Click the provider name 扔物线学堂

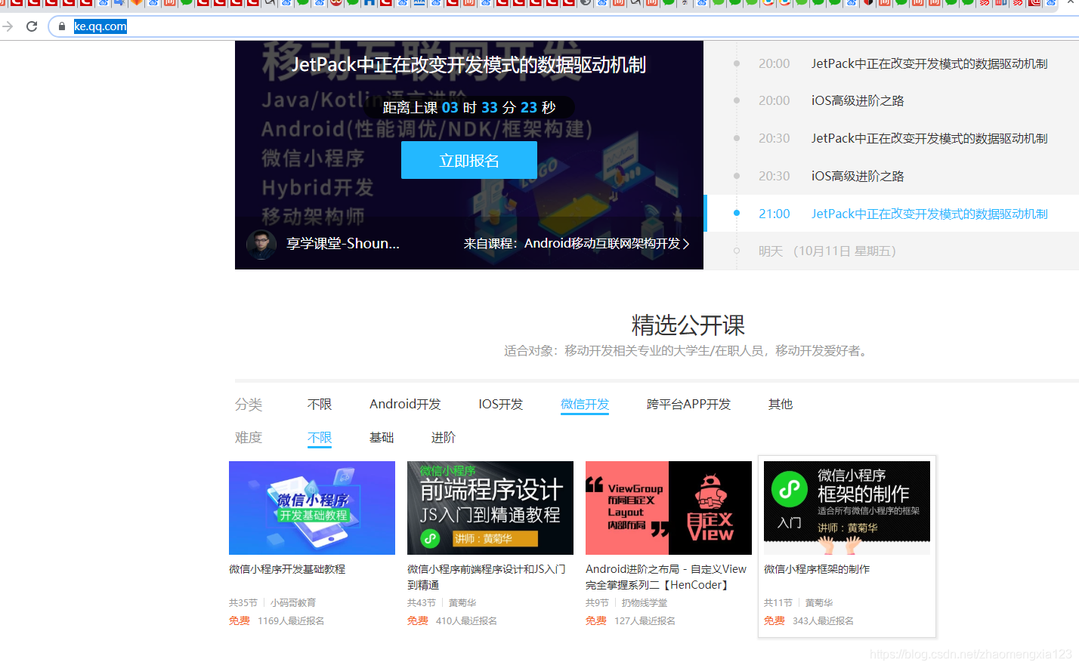pos(645,603)
